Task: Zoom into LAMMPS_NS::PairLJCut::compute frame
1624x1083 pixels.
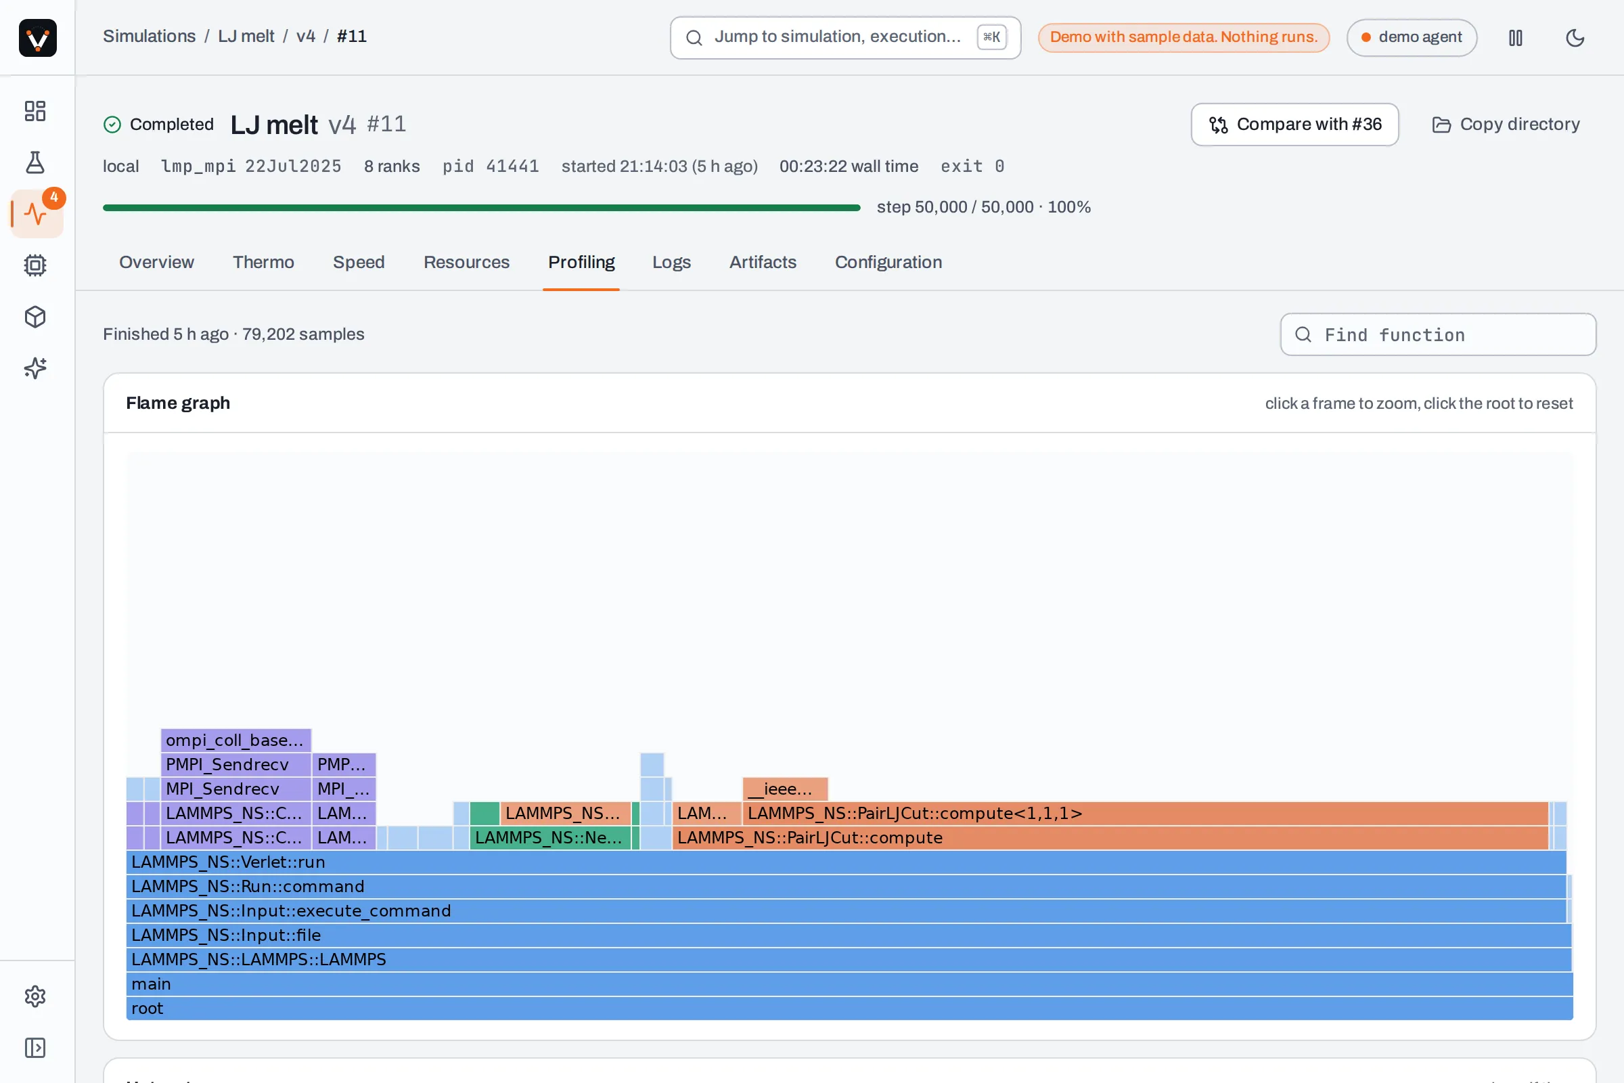Action: click(1110, 838)
